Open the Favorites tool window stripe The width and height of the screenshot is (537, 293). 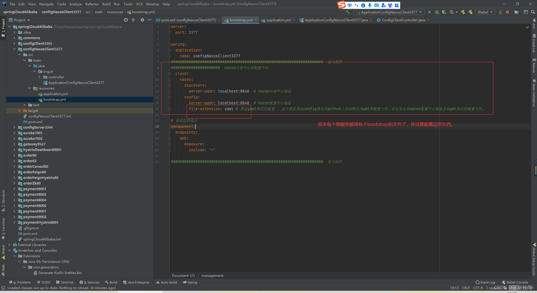[x=3, y=228]
